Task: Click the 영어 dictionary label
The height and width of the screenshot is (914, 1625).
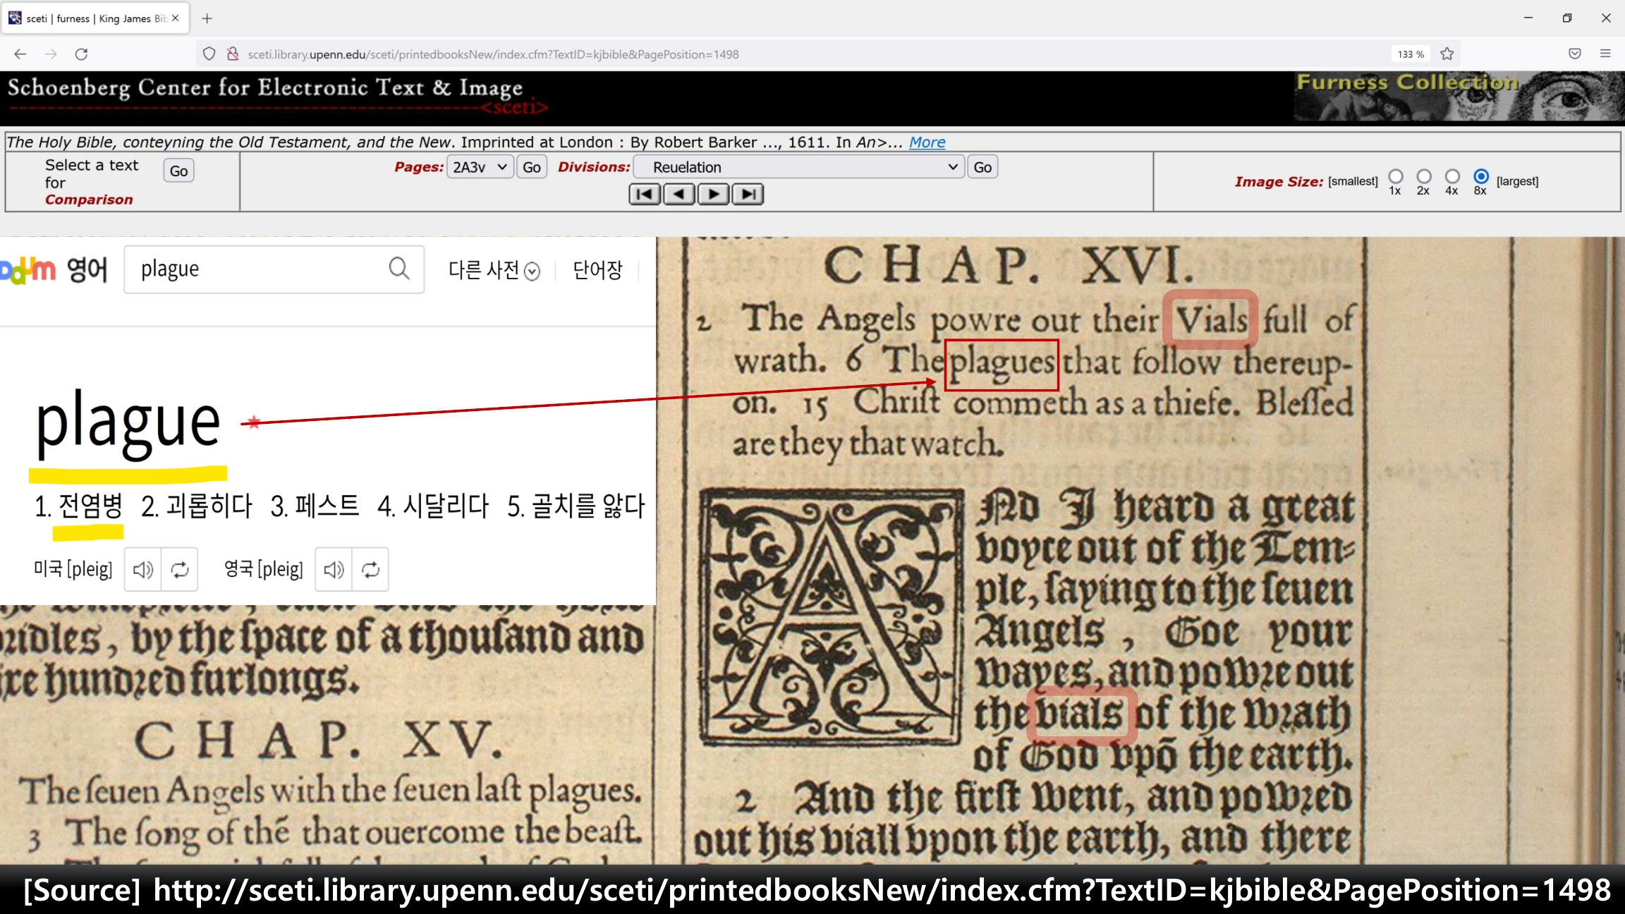Action: (87, 270)
